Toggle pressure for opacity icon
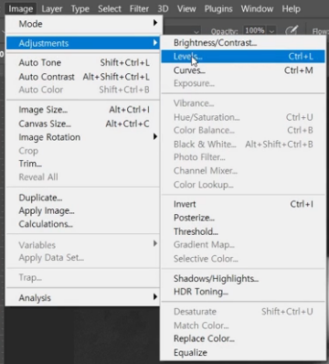 pos(292,30)
